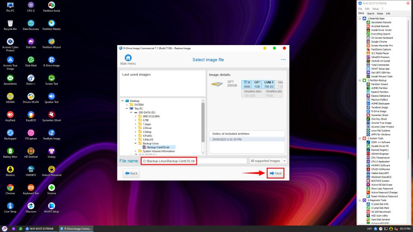This screenshot has width=413, height=232.
Task: Click inside the File name field
Action: [x=194, y=161]
